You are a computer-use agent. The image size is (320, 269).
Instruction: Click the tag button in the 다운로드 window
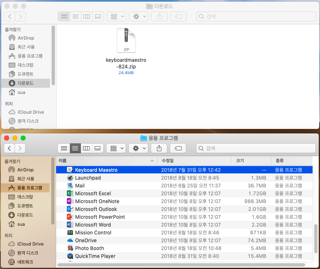tap(178, 16)
